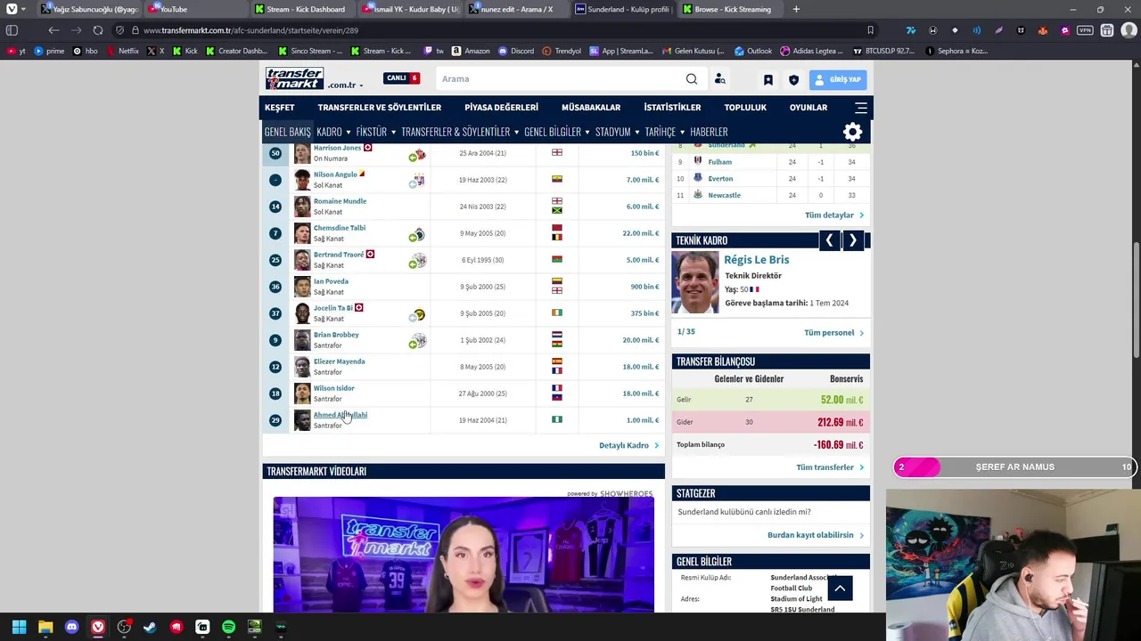The height and width of the screenshot is (641, 1141).
Task: Open the Discord bookmark in bookmarks bar
Action: click(516, 51)
